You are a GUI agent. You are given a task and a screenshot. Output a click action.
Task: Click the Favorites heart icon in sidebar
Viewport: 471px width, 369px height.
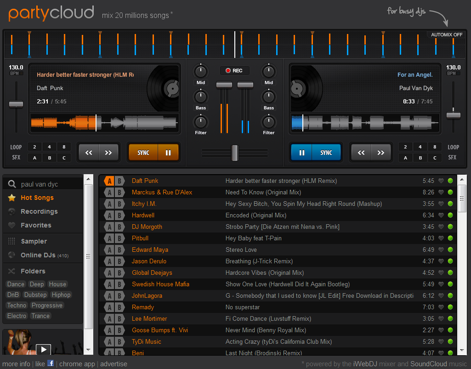pyautogui.click(x=11, y=225)
